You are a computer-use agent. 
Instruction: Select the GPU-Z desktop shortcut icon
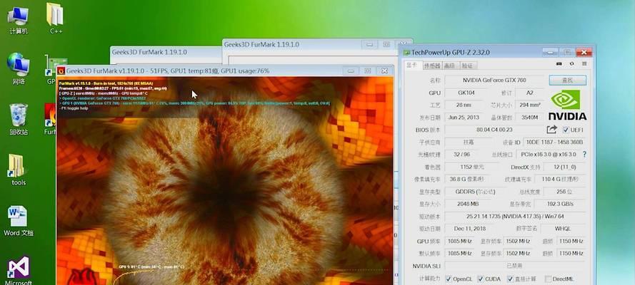50,69
